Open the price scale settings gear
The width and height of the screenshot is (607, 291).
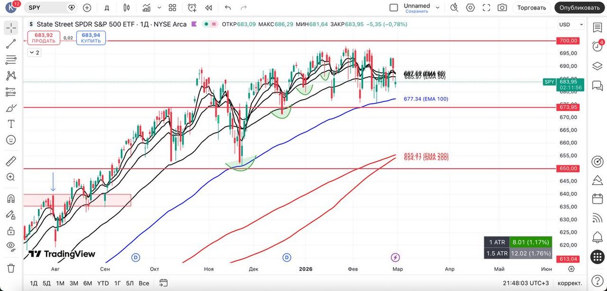click(x=571, y=268)
